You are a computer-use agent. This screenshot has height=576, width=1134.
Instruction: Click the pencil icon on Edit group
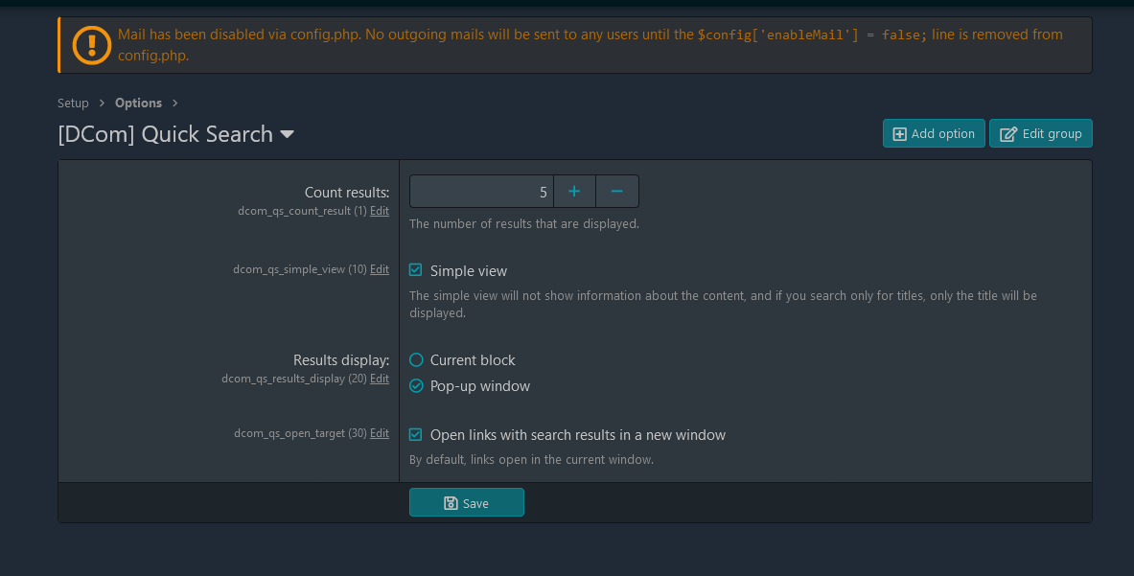pos(1008,134)
